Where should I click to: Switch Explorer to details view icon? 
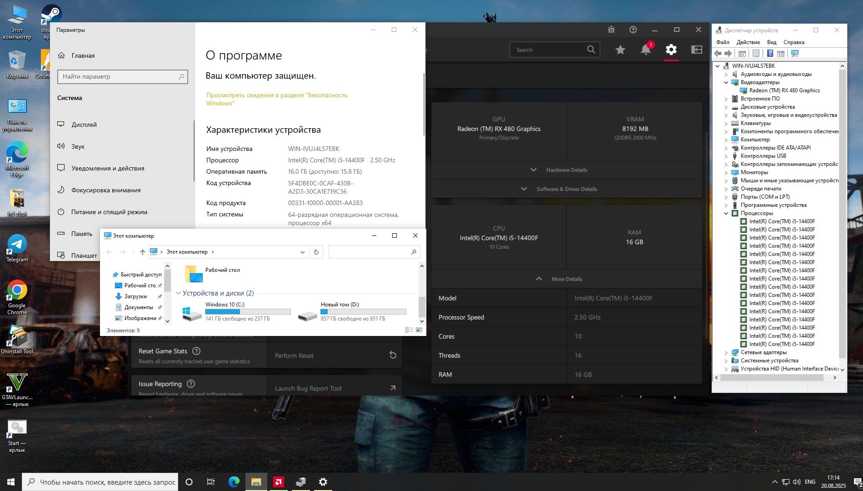tap(409, 330)
